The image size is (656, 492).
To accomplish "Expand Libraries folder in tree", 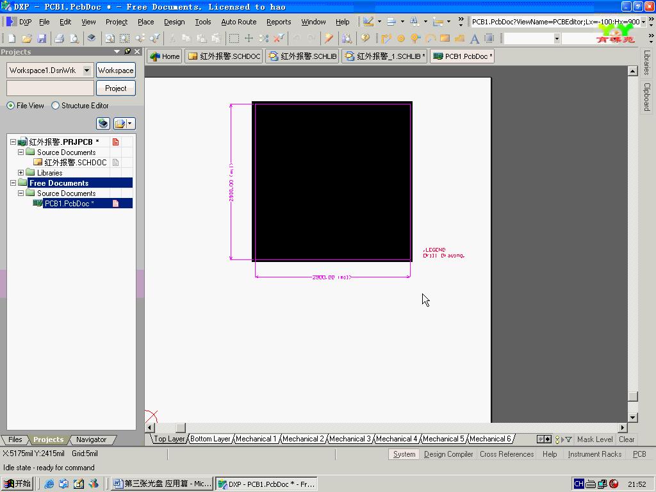I will tap(20, 173).
